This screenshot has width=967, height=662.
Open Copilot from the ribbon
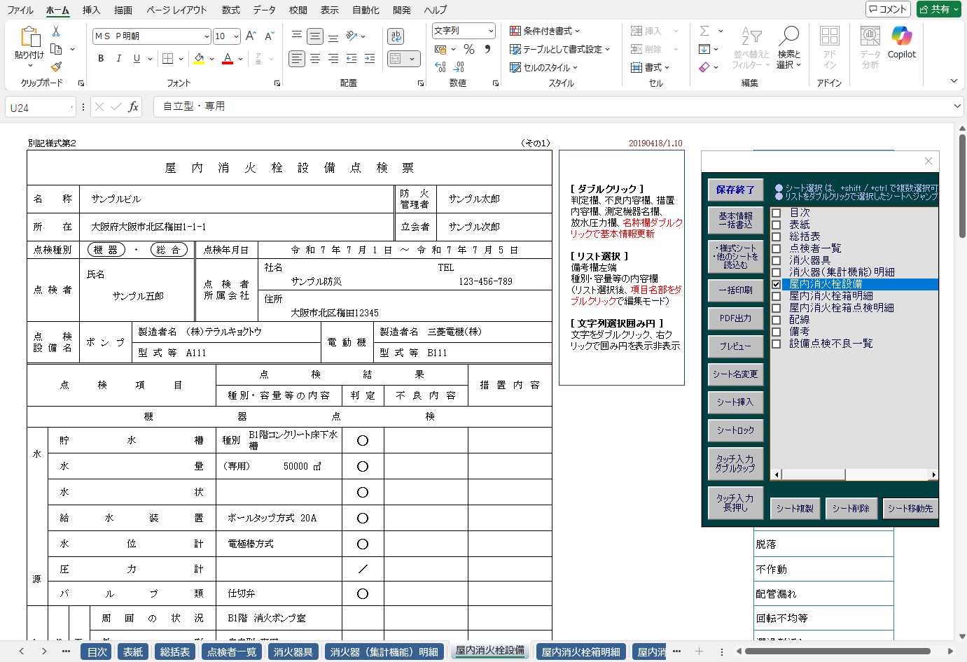[x=901, y=42]
